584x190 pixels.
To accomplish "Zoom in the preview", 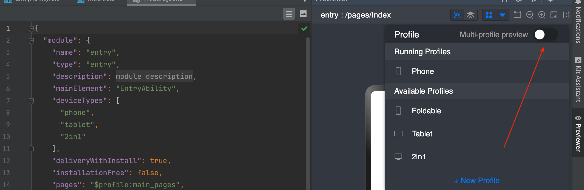I will [x=542, y=15].
